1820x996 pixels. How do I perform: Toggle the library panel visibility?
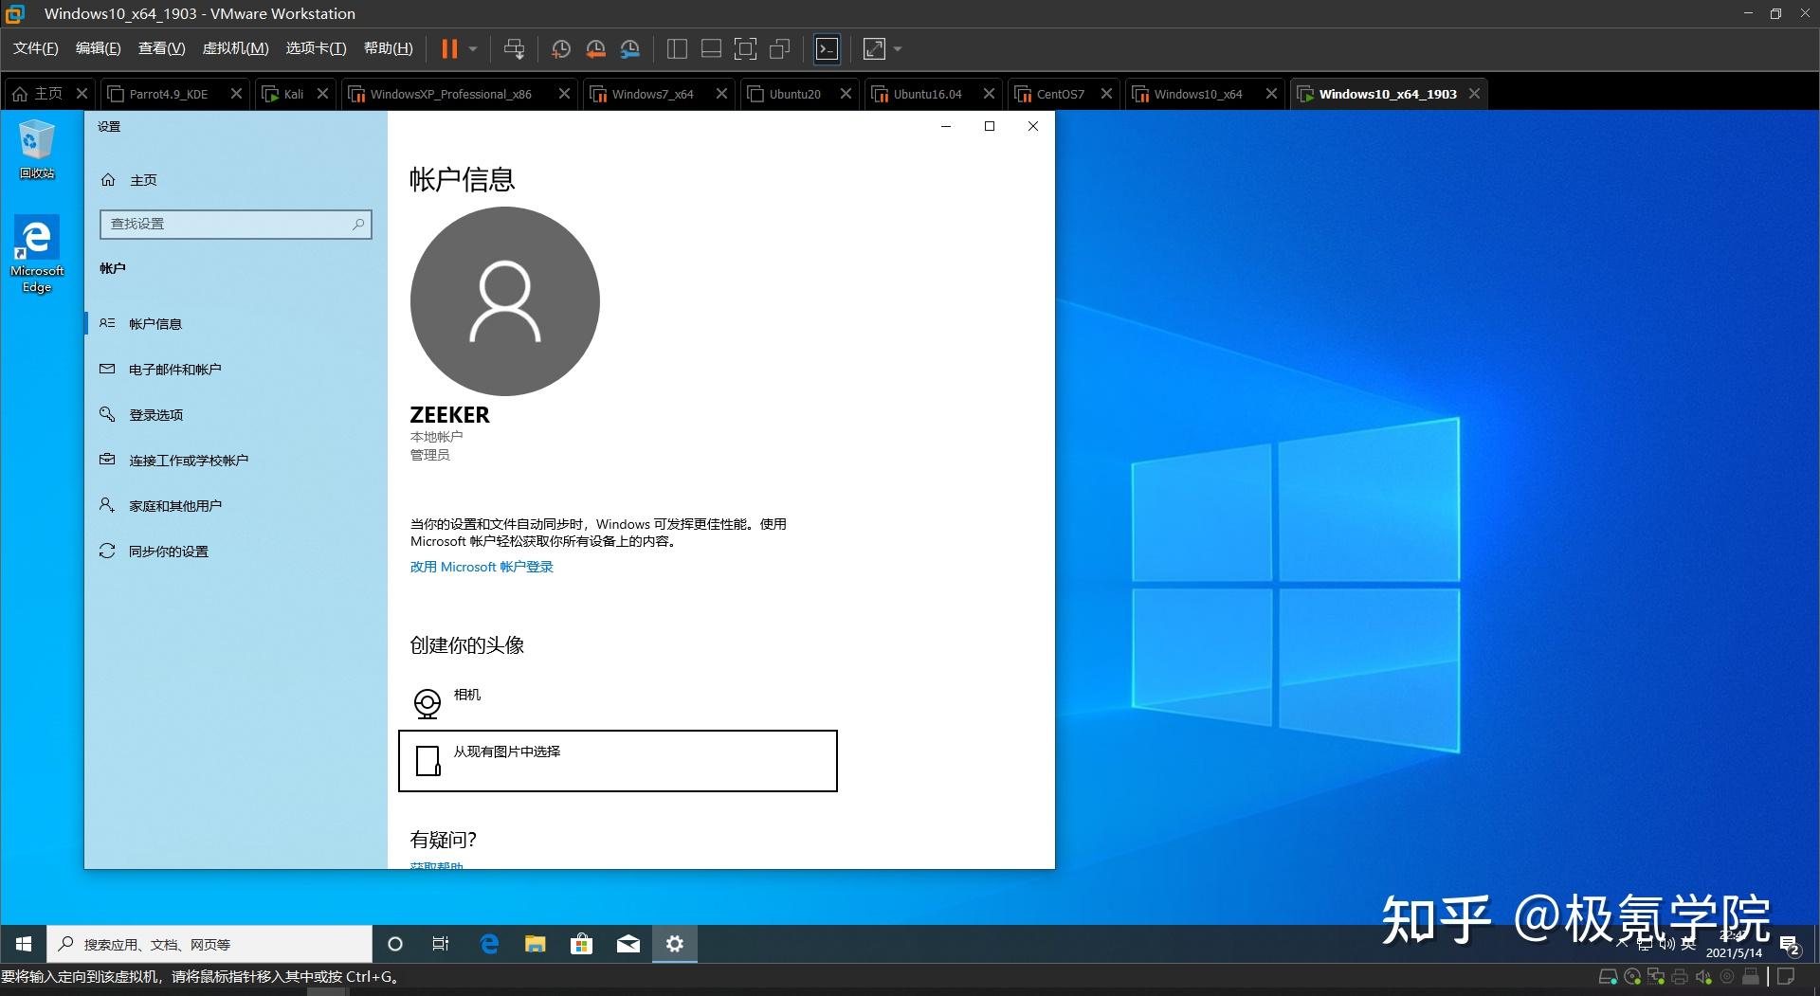[676, 48]
